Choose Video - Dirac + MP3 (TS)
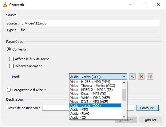The image size is (166, 127). (x=95, y=94)
